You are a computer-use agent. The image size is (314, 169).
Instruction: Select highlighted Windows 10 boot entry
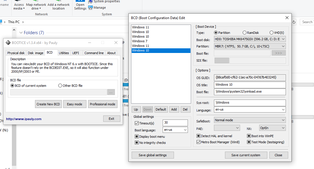[x=161, y=51]
